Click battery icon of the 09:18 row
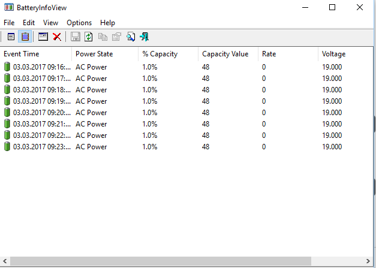Image resolution: width=376 pixels, height=268 pixels. pos(7,89)
